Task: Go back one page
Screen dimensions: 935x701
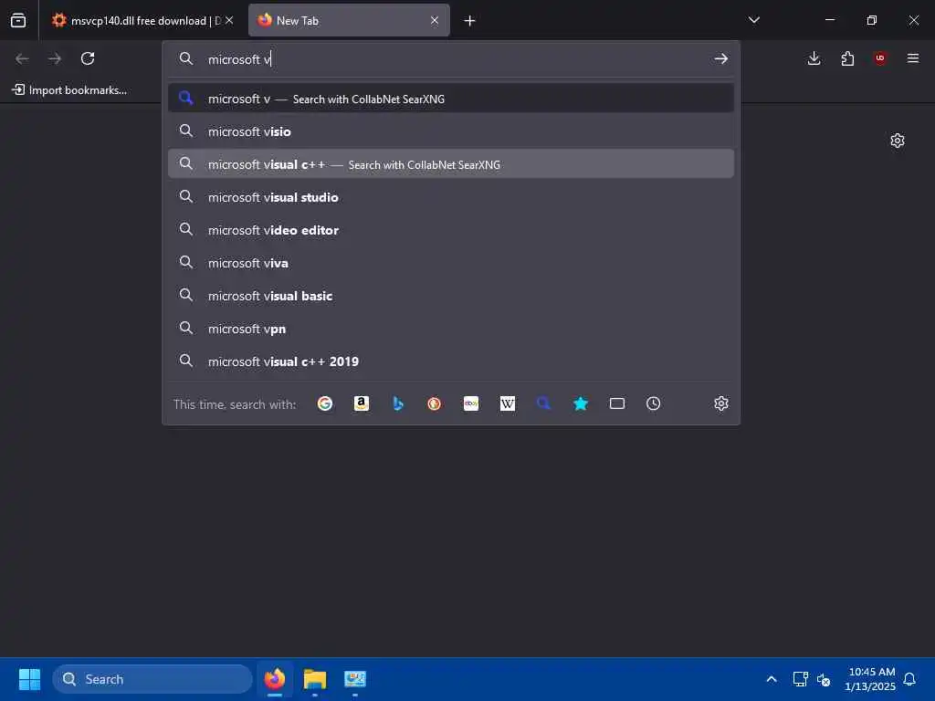Action: pyautogui.click(x=22, y=58)
